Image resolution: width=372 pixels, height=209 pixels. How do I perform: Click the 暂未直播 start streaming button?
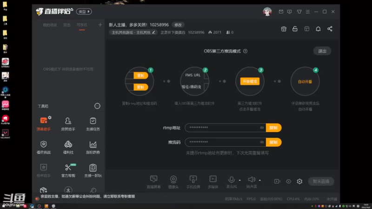click(321, 181)
